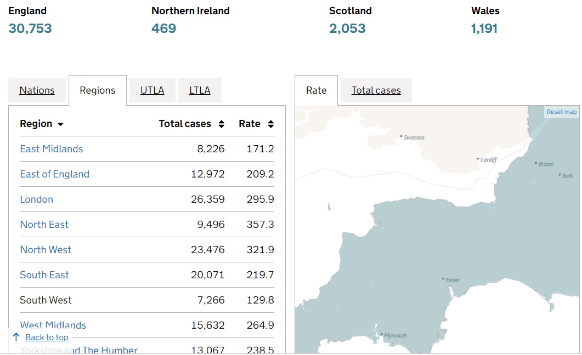The width and height of the screenshot is (582, 355).
Task: Select the Regions tab
Action: [x=98, y=90]
